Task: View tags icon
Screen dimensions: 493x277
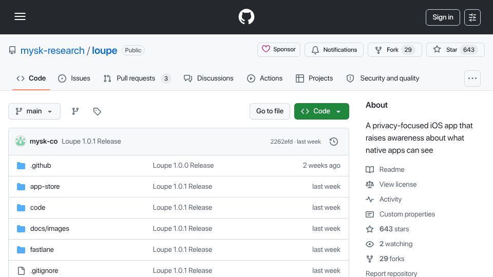Action: pyautogui.click(x=97, y=111)
